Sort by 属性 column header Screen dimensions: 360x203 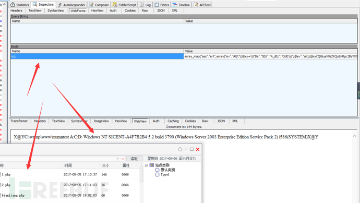(126, 165)
